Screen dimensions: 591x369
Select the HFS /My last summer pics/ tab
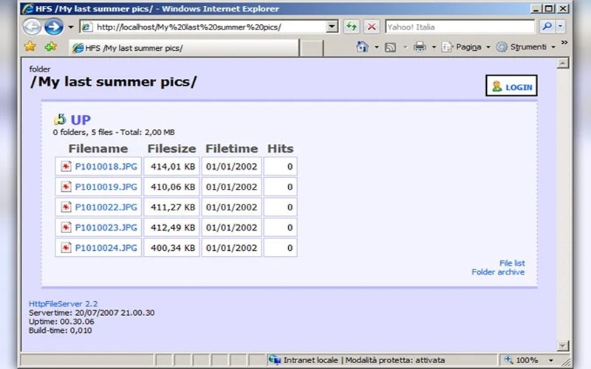point(183,48)
